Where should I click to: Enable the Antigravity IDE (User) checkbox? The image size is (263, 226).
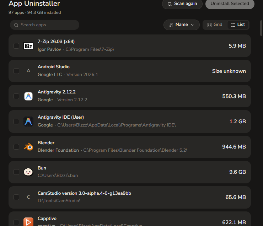(16, 122)
